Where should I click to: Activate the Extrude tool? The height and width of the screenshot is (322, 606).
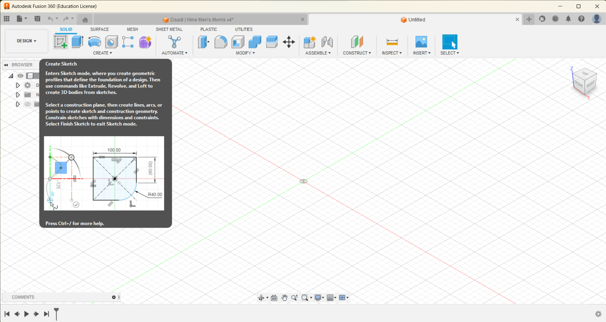tap(77, 42)
